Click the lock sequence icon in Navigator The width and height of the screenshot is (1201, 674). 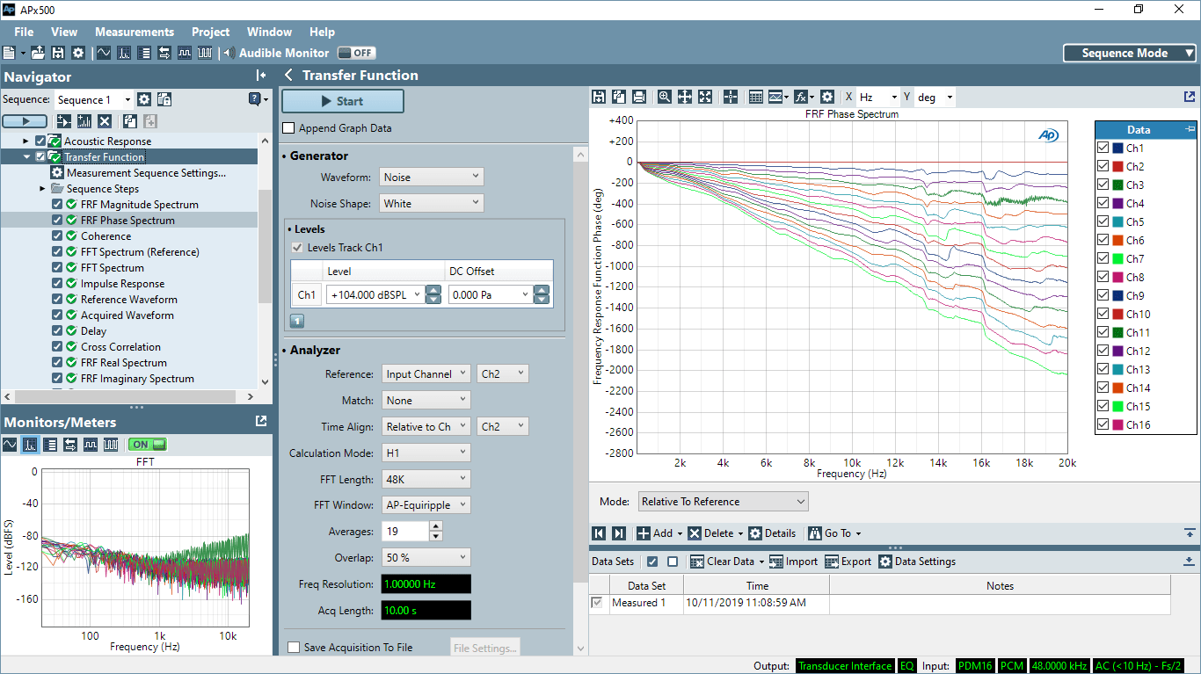164,100
